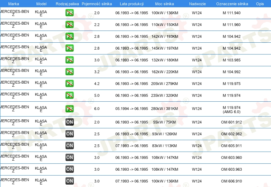Click the Moc silnika column header
Viewport: 271px width, 187px height.
[x=165, y=4]
